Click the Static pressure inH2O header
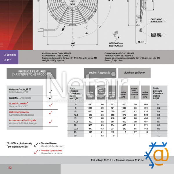The width and height of the screenshot is (174, 174). pos(159,93)
